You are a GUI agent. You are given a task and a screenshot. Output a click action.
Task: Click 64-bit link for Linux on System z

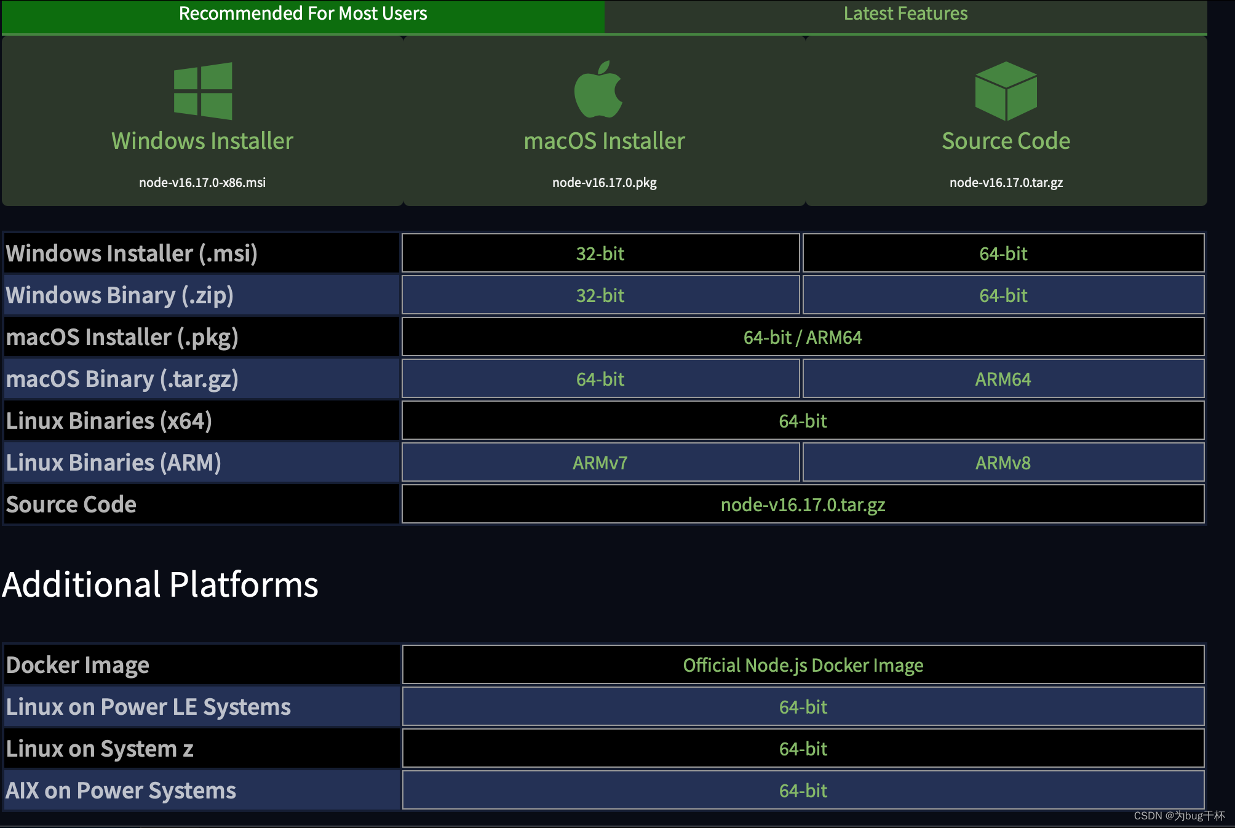point(803,749)
